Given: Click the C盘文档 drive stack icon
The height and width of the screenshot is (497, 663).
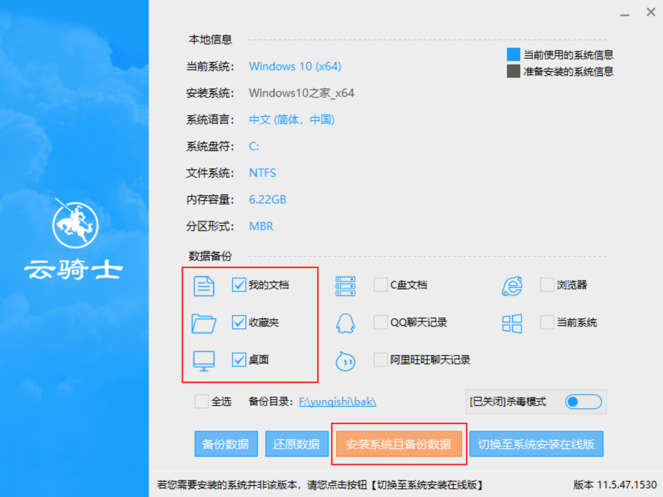Looking at the screenshot, I should click(345, 286).
